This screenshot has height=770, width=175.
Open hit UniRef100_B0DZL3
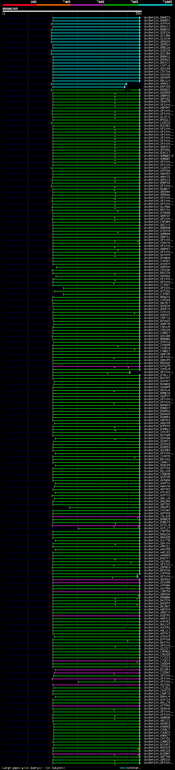pos(157,120)
